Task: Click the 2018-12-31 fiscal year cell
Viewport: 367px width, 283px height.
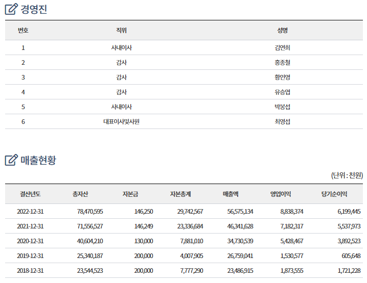Action: 31,271
